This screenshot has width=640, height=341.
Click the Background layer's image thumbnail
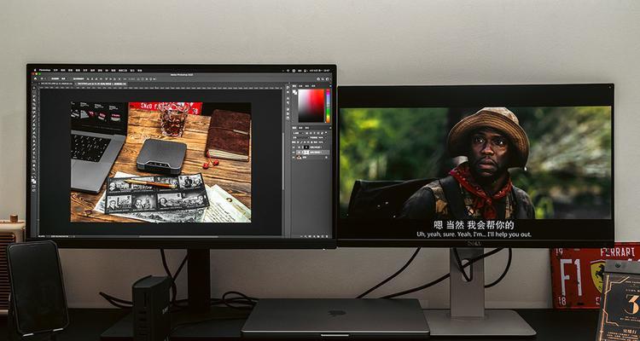[x=300, y=158]
